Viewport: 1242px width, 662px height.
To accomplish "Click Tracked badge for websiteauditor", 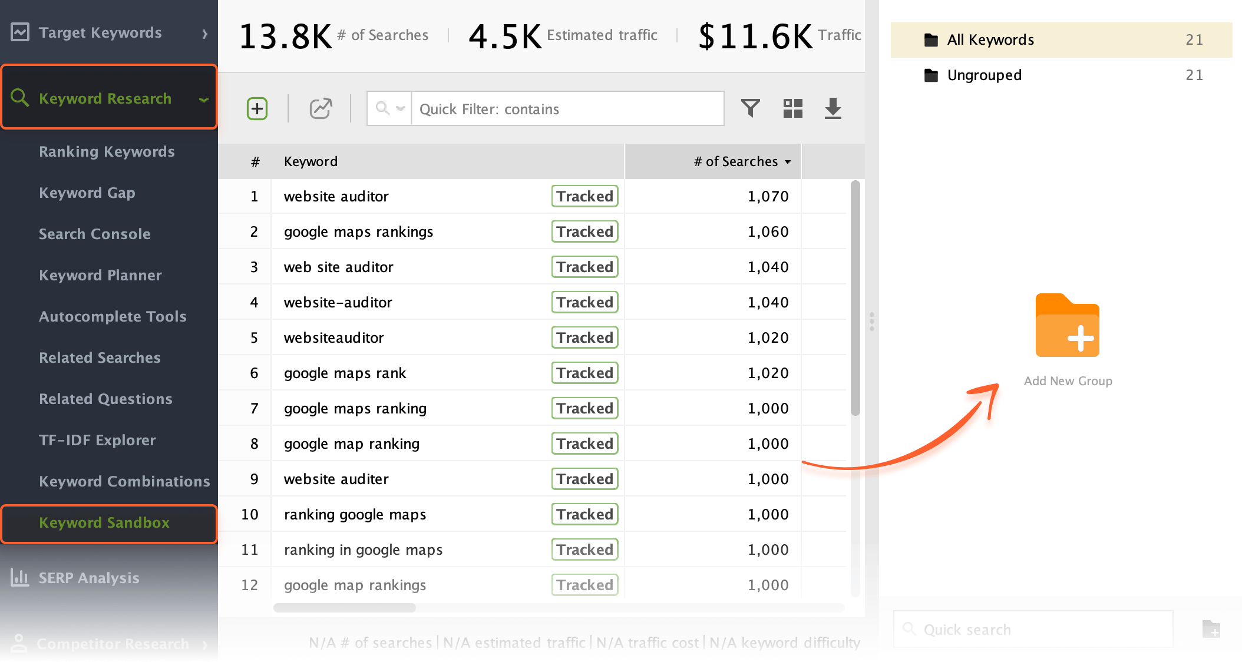I will 584,337.
